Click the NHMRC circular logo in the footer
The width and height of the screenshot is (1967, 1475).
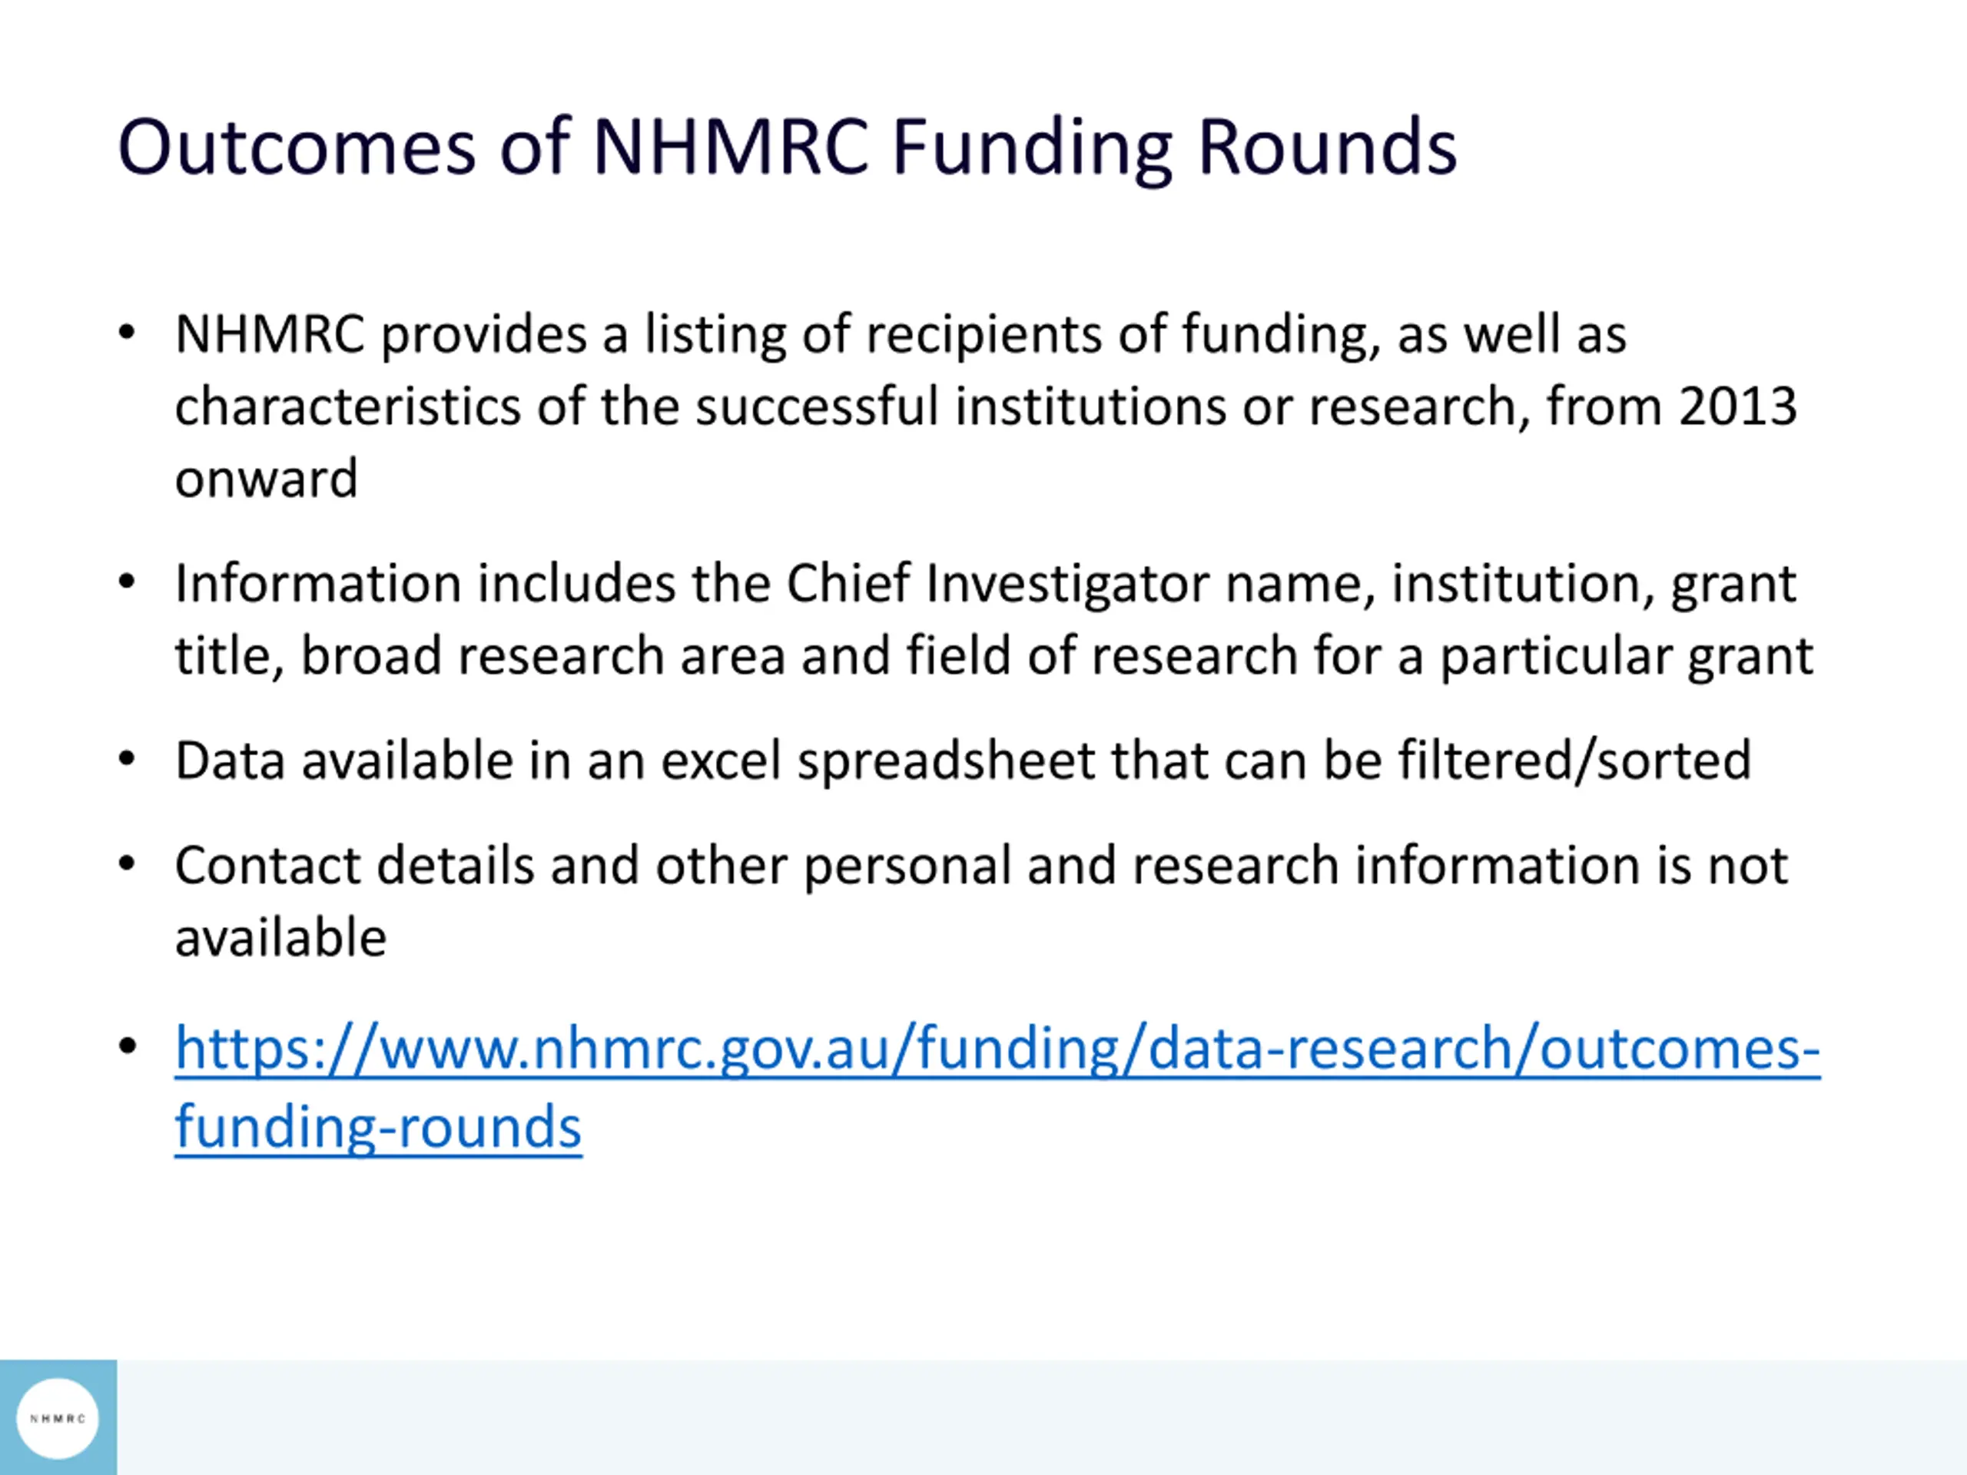[x=58, y=1418]
